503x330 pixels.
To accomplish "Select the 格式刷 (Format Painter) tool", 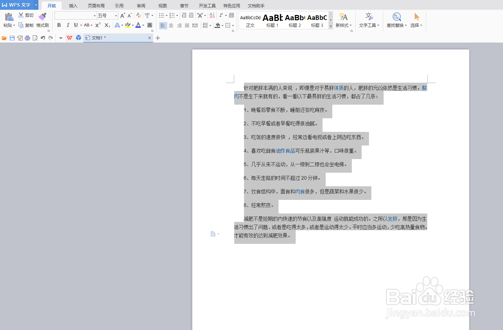I will 42,20.
